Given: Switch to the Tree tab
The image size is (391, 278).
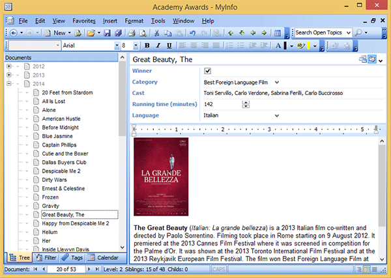Looking at the screenshot, I should tap(20, 258).
